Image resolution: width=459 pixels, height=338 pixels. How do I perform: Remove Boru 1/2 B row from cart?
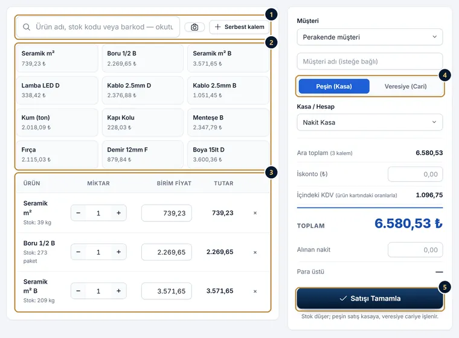255,252
